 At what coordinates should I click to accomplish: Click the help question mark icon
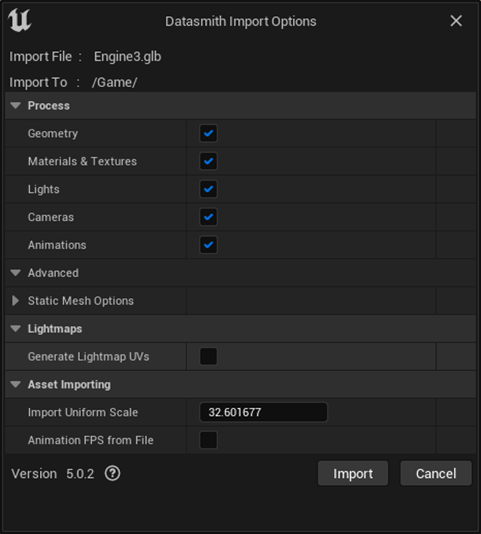[113, 473]
